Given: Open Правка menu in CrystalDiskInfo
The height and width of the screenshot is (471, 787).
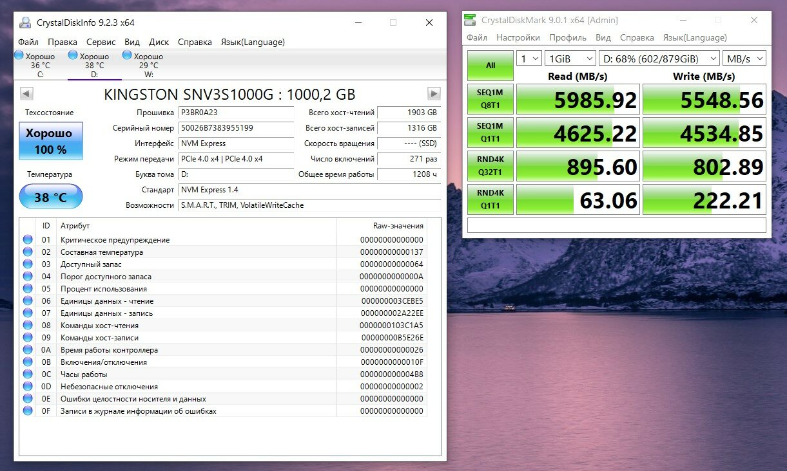Looking at the screenshot, I should point(63,42).
